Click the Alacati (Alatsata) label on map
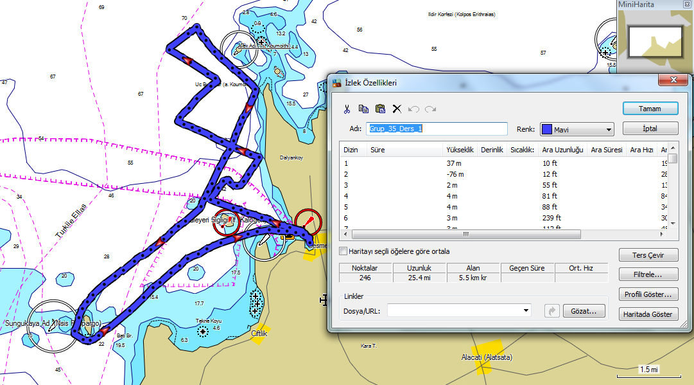 487,357
